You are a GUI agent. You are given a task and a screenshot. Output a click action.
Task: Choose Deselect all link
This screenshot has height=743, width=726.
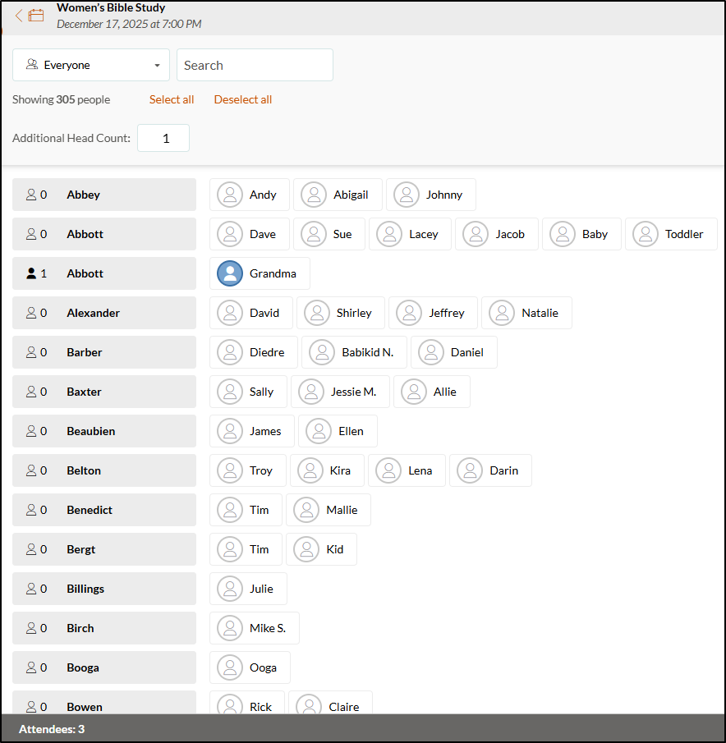[x=242, y=99]
